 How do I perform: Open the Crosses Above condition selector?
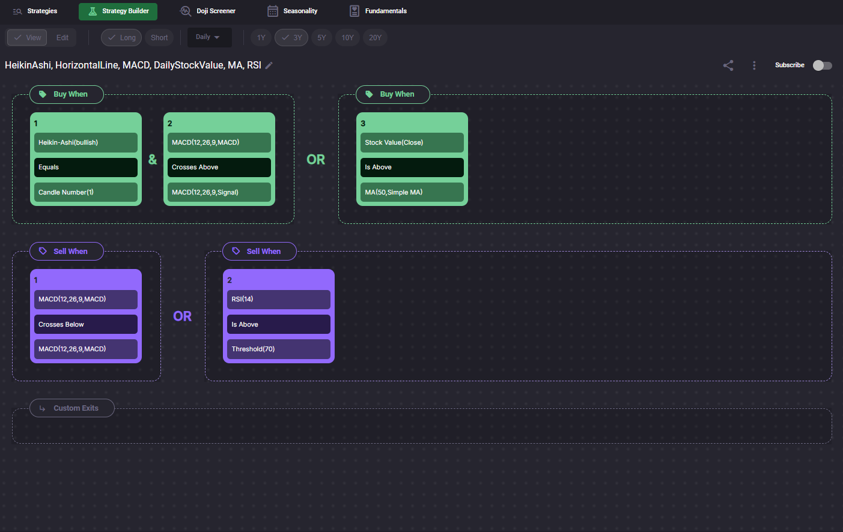[219, 168]
